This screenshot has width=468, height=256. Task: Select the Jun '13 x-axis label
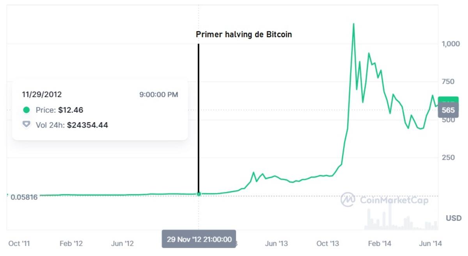[277, 244]
